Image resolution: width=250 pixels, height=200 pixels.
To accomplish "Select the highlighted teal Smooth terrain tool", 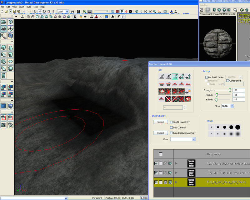I will click(175, 77).
